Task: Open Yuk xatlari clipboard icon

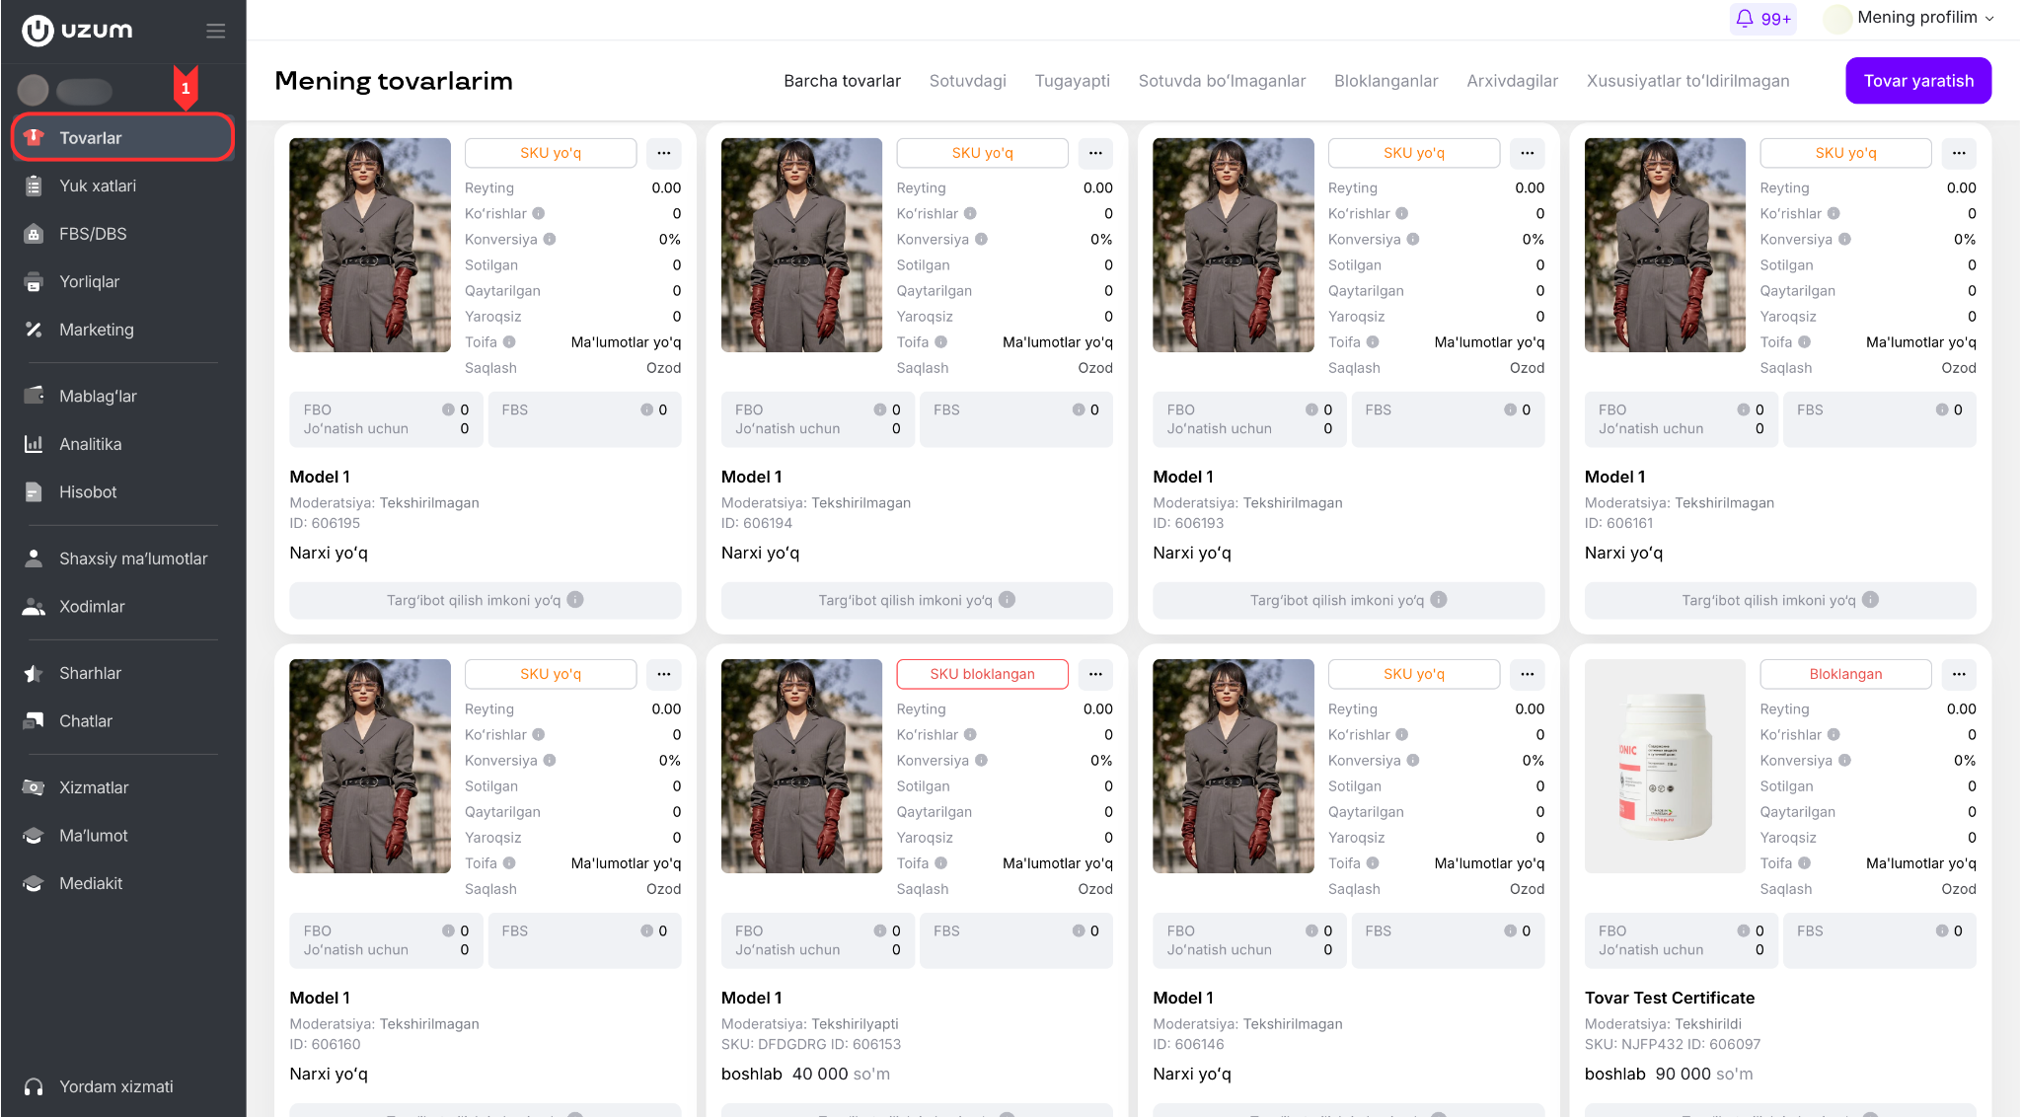Action: click(34, 186)
